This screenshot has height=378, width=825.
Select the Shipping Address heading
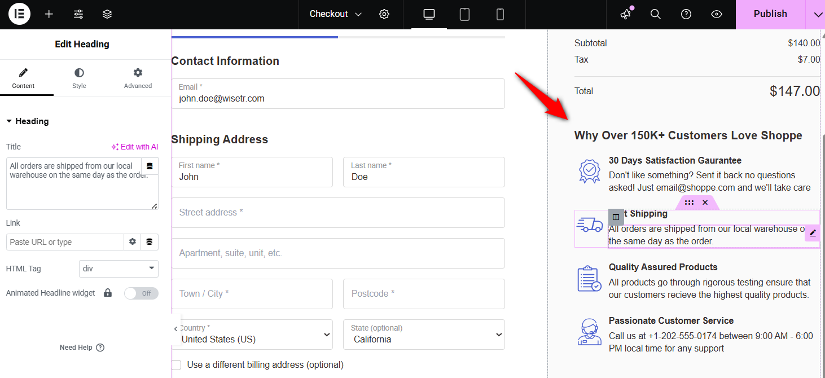pos(220,139)
